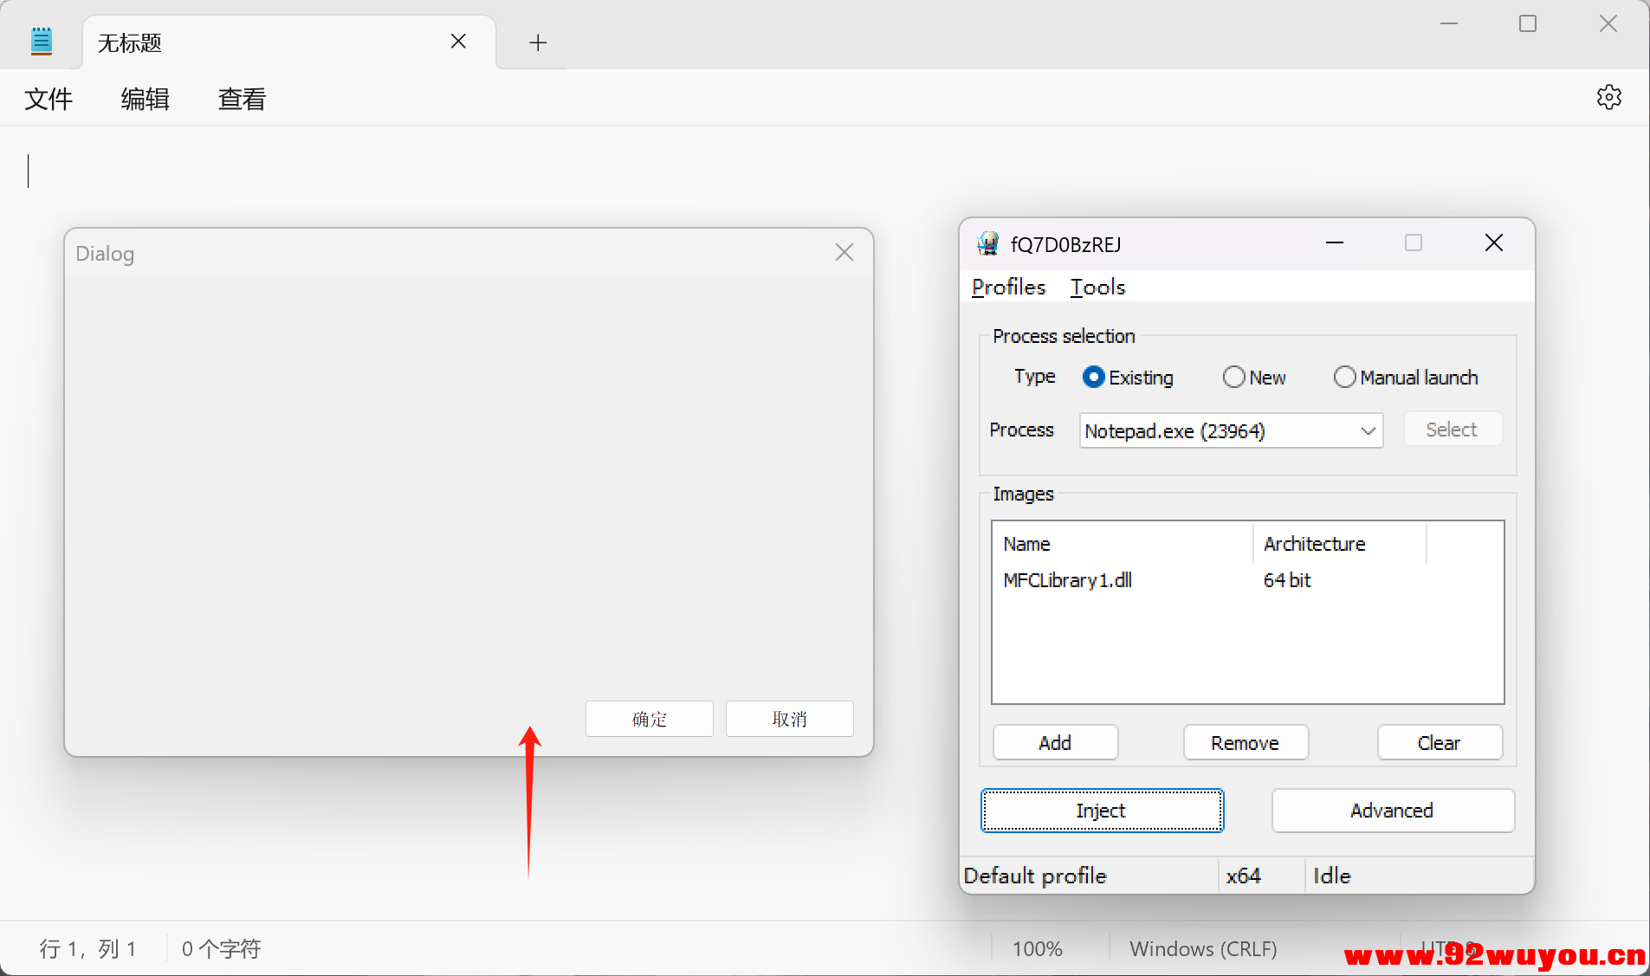1650x976 pixels.
Task: Select the New process type
Action: click(x=1234, y=378)
